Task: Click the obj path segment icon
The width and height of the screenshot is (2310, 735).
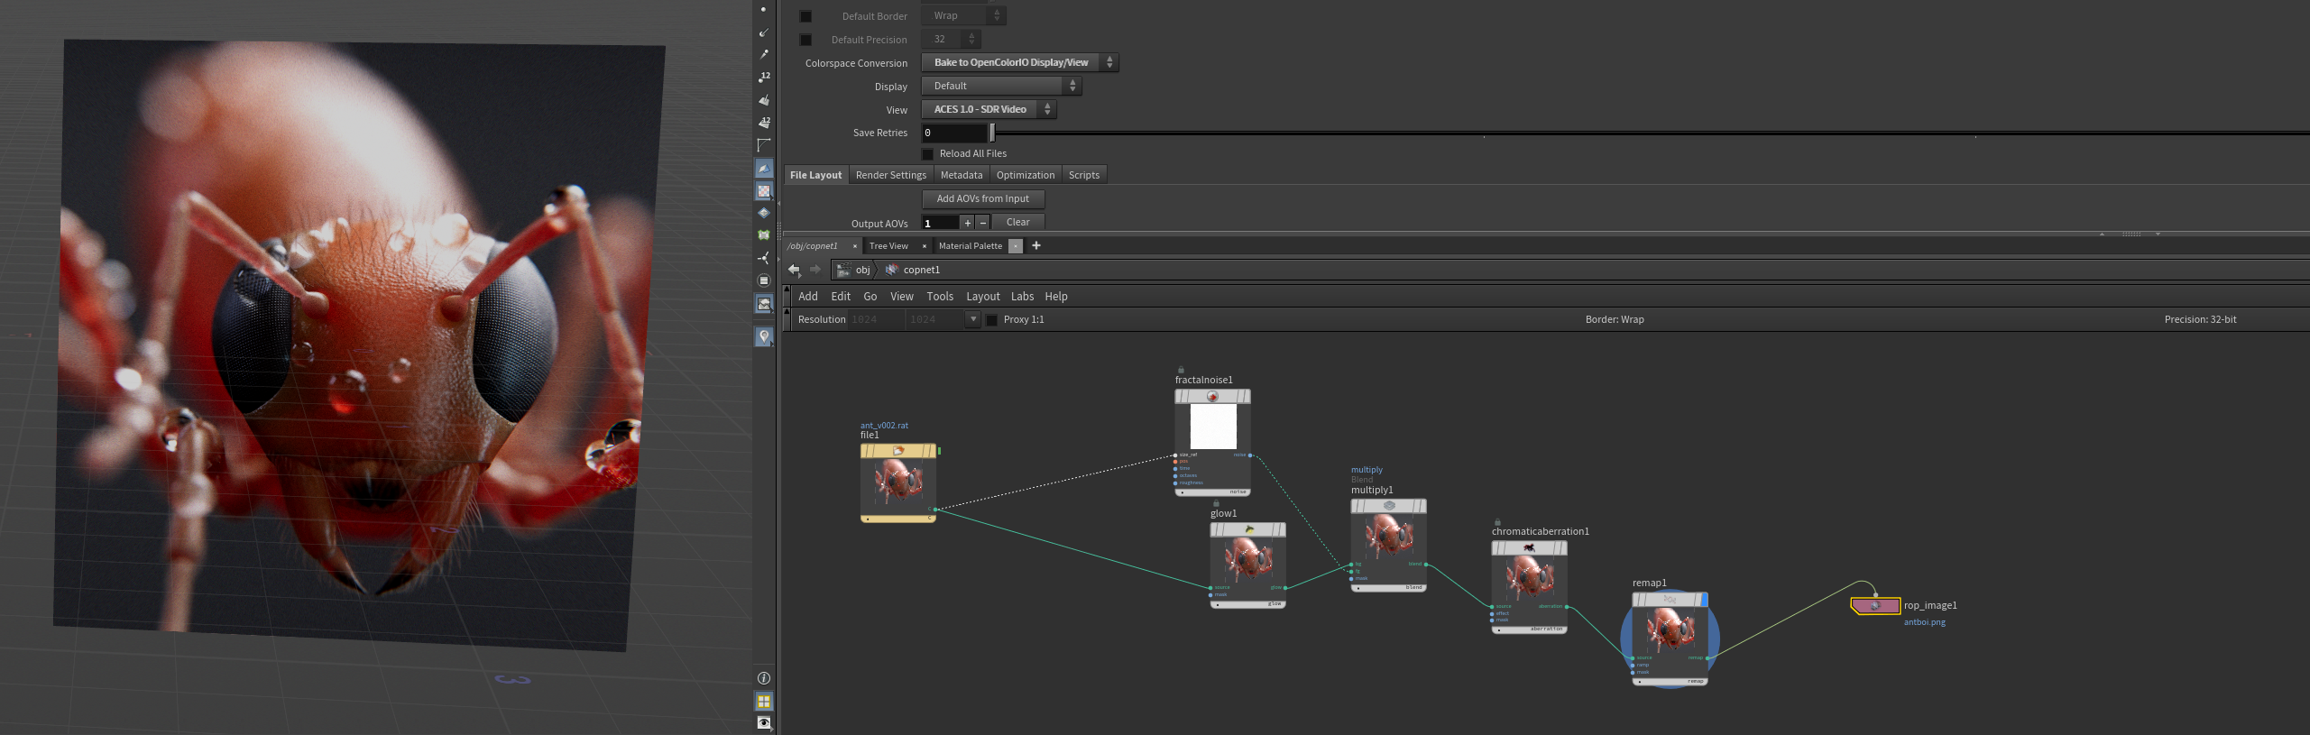Action: 843,270
